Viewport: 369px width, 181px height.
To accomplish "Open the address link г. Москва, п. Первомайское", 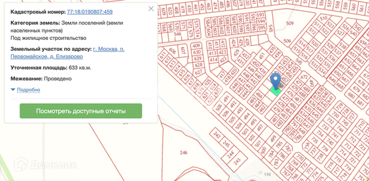I will 68,53.
